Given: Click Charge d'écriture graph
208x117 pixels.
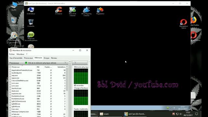Looking at the screenshot, I should (x=81, y=97).
